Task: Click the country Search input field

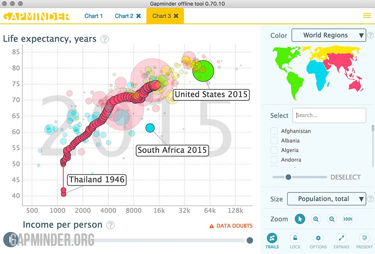Action: [x=329, y=115]
